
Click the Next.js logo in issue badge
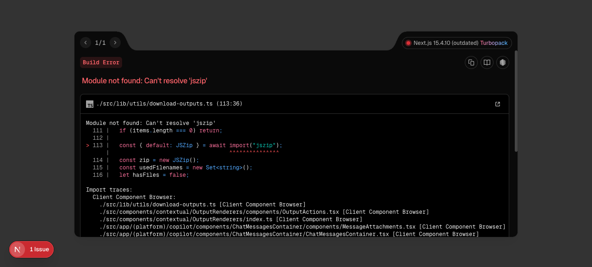coord(18,249)
